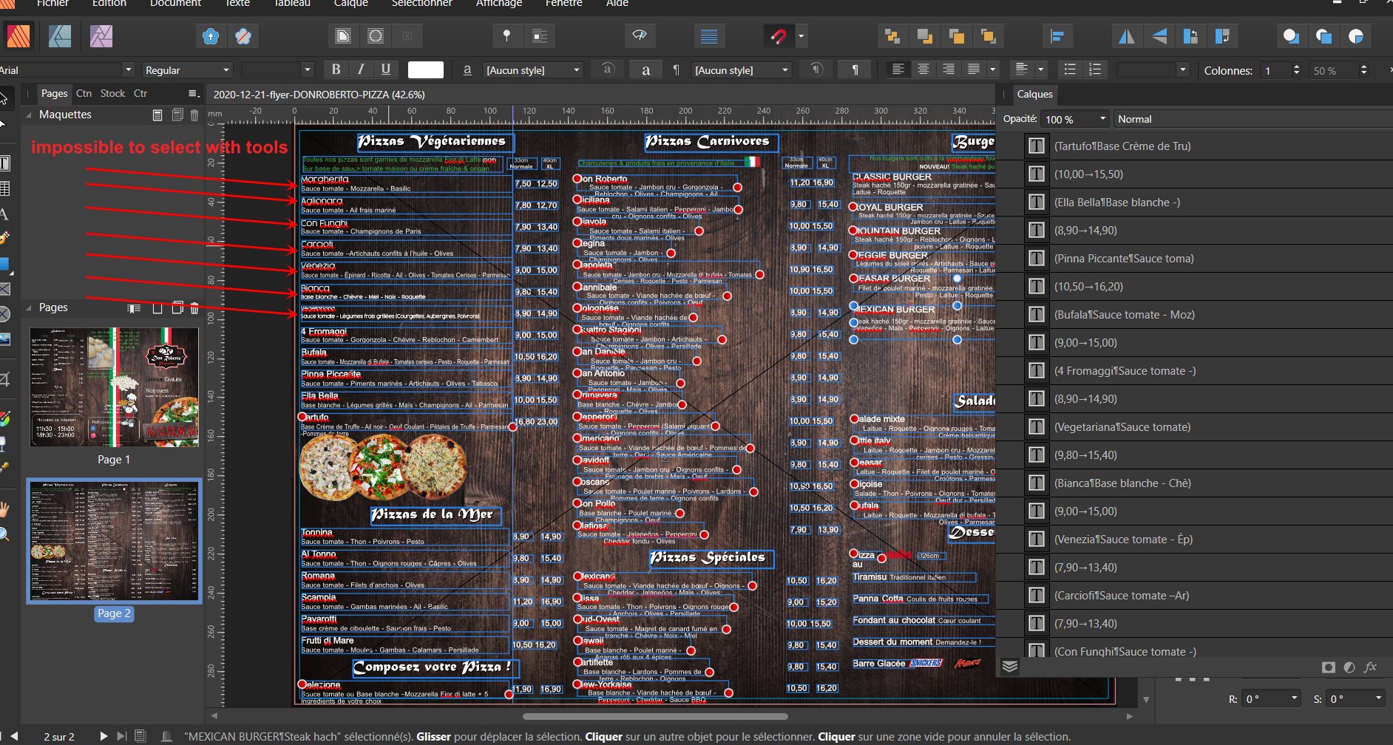Toggle bulleted list
The height and width of the screenshot is (745, 1393).
point(1070,69)
